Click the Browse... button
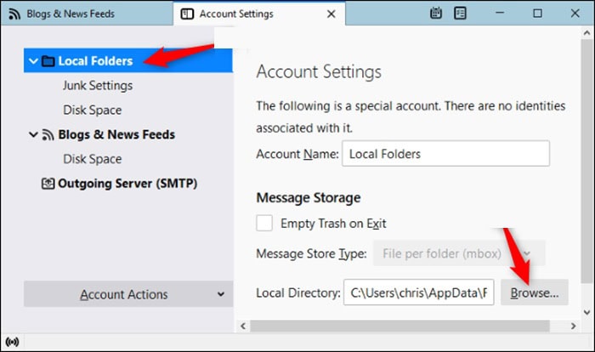The width and height of the screenshot is (595, 352). (x=534, y=292)
